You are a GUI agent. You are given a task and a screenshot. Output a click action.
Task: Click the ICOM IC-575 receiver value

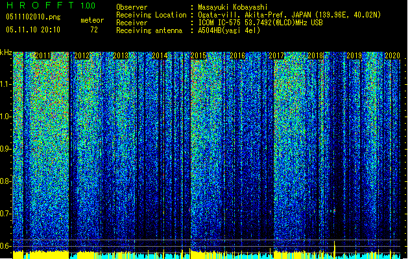(x=260, y=23)
